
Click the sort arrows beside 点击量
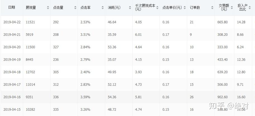tap(75, 8)
